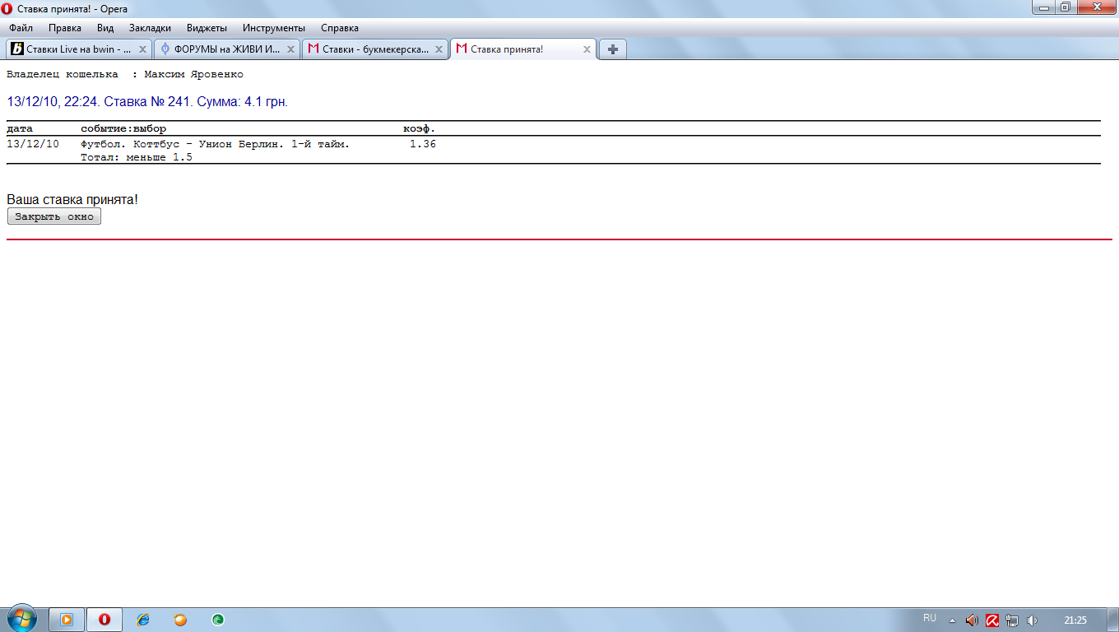Click the Opera taskbar button
Image resolution: width=1119 pixels, height=632 pixels.
(104, 620)
